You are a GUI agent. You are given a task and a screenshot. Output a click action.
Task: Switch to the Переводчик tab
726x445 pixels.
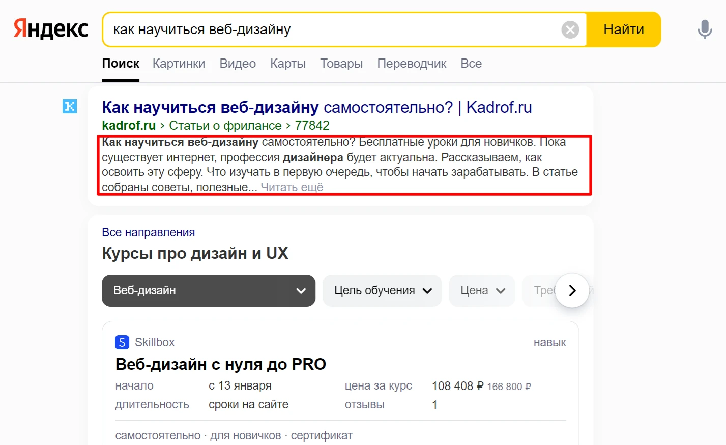[x=412, y=63]
